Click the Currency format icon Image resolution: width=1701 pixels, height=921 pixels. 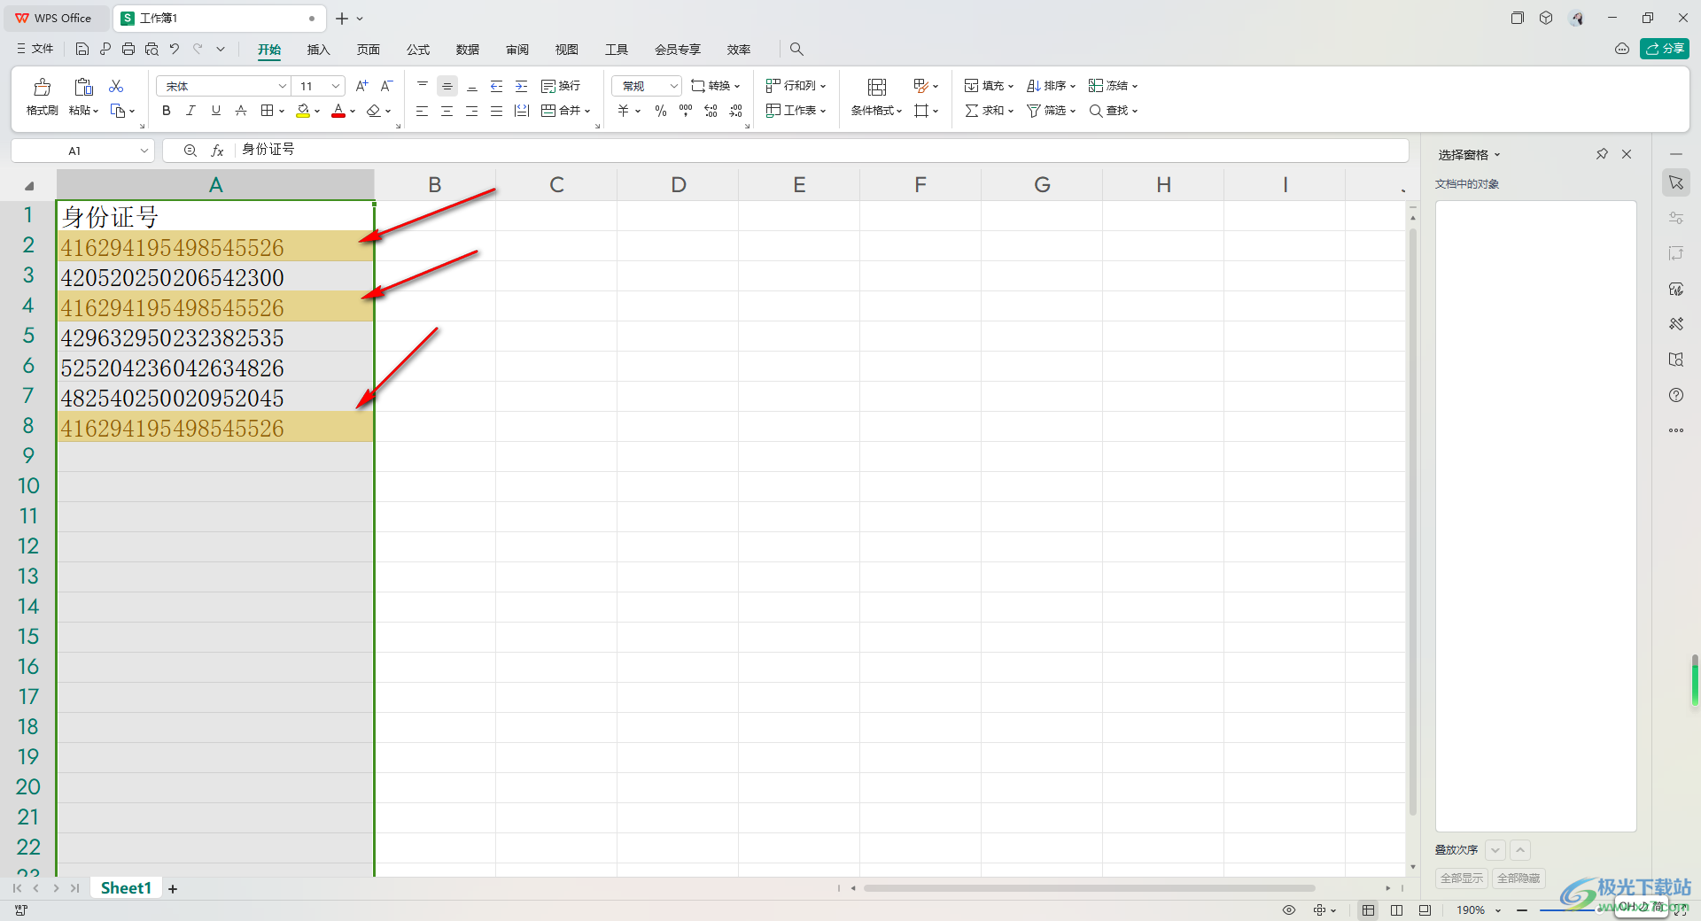624,111
